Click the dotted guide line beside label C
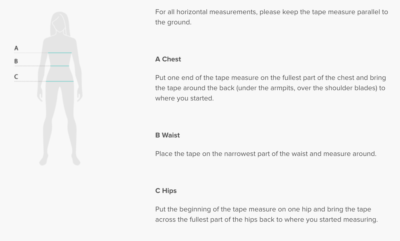The width and height of the screenshot is (400, 241). click(30, 81)
